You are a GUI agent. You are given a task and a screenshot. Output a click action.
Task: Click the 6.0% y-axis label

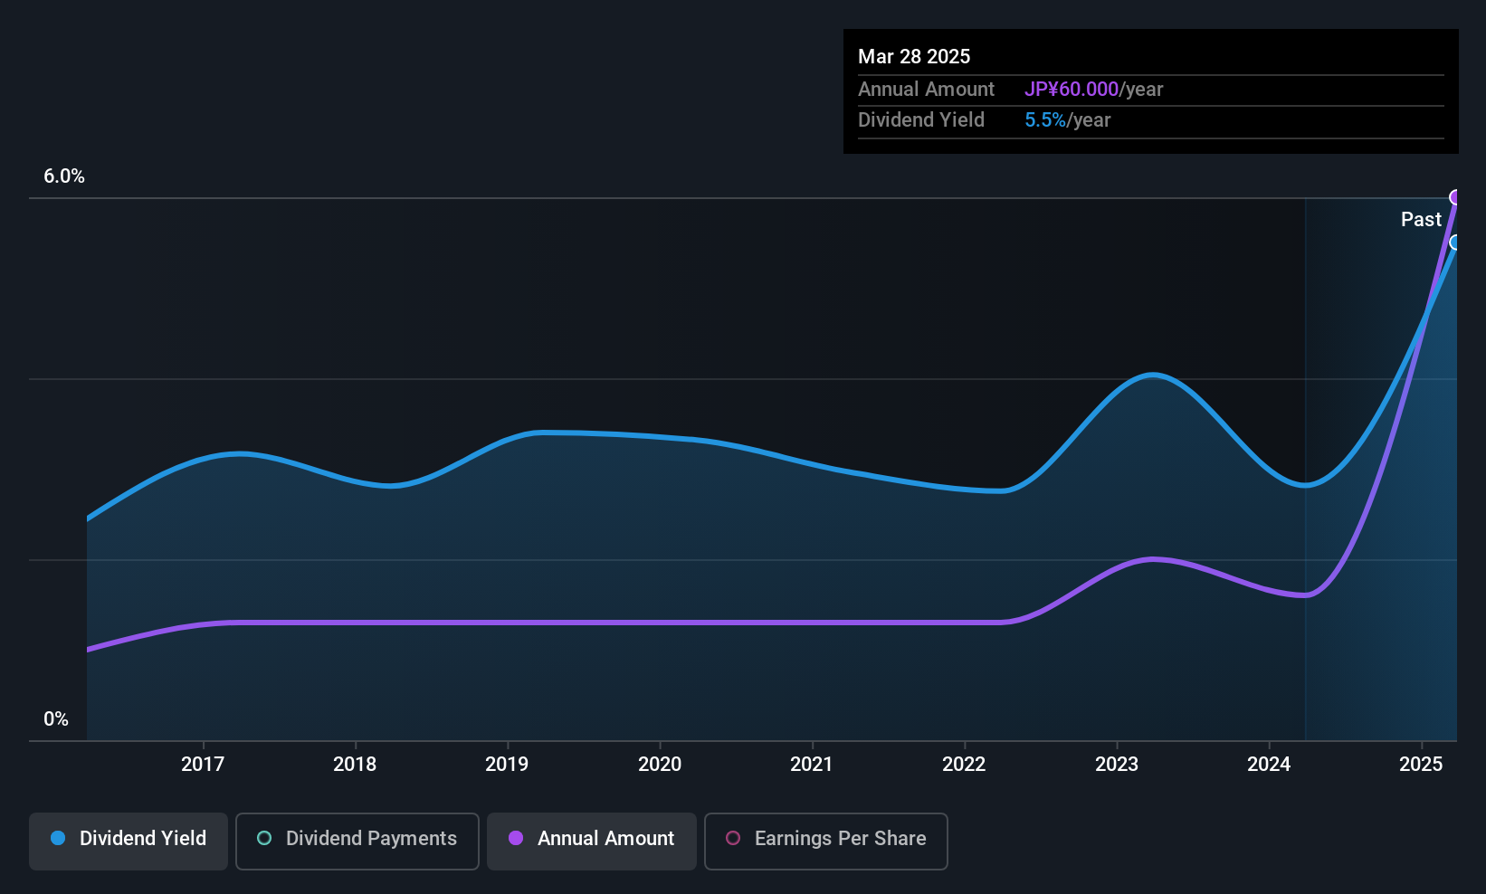click(x=64, y=176)
